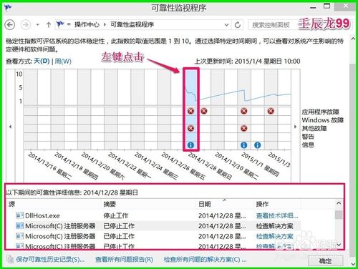Click the 可靠性监视程序 breadcrumb

coord(132,24)
